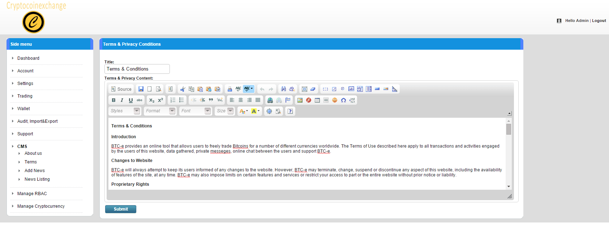Insert a link with the globe-chain icon
Screen dimensions: 609x225
click(270, 100)
